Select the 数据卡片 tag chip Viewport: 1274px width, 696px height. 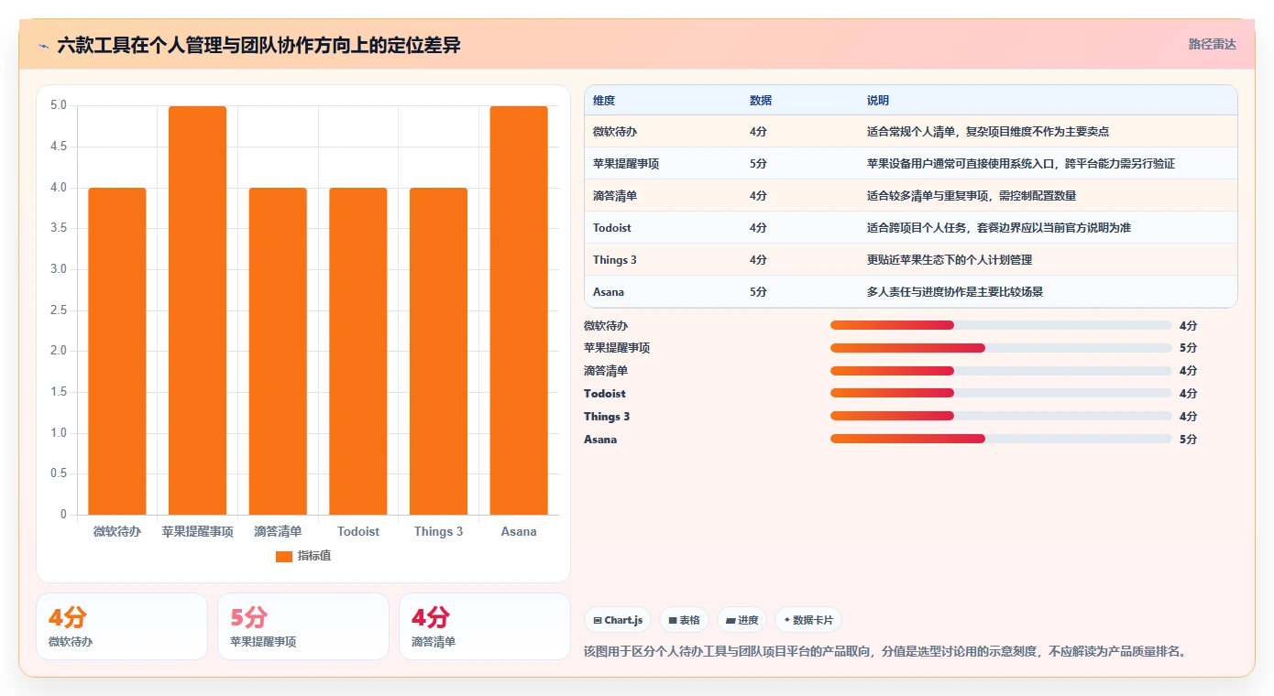(x=808, y=620)
